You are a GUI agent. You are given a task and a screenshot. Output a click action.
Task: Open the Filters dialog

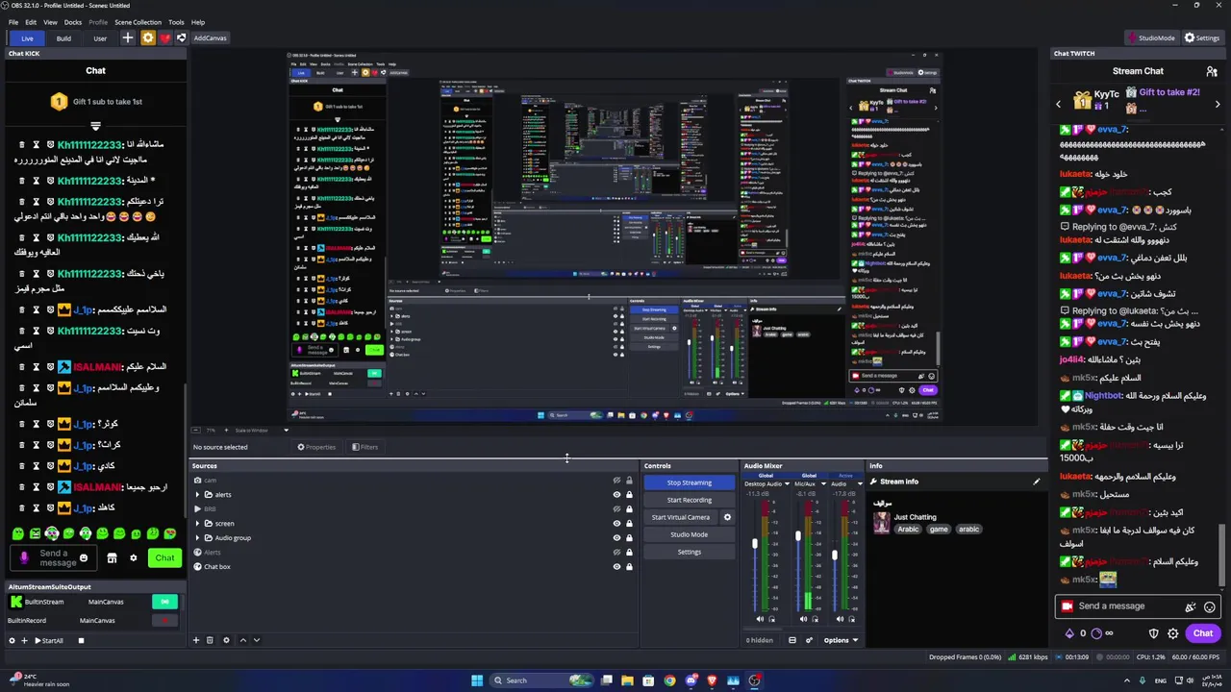[x=364, y=447]
